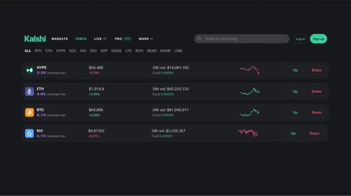Click Up on the ETH row

(x=295, y=92)
